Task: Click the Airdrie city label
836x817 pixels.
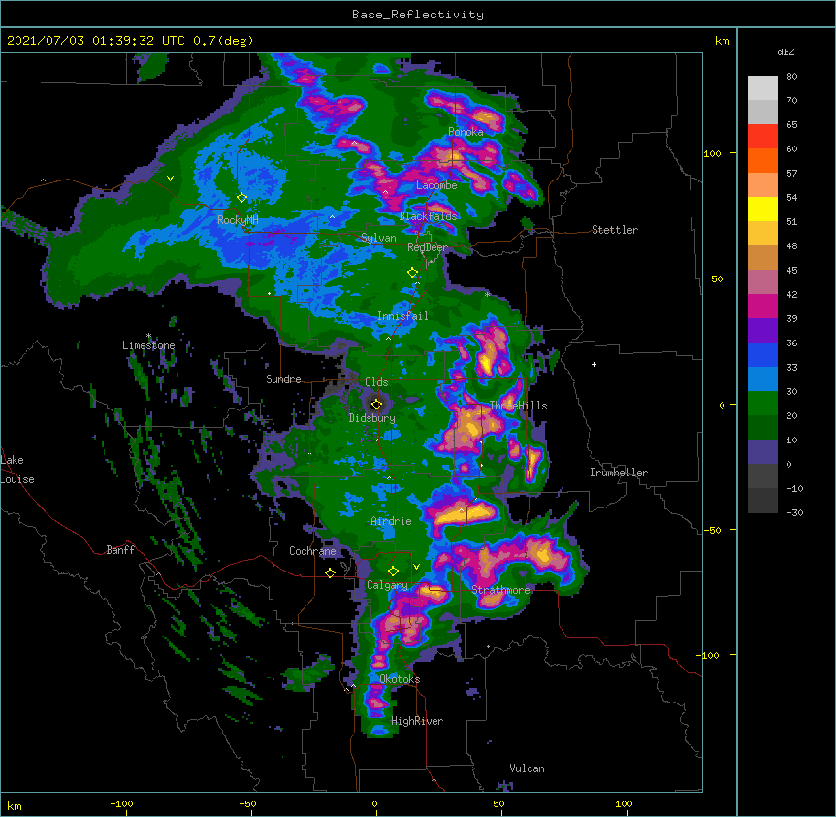Action: [x=392, y=521]
